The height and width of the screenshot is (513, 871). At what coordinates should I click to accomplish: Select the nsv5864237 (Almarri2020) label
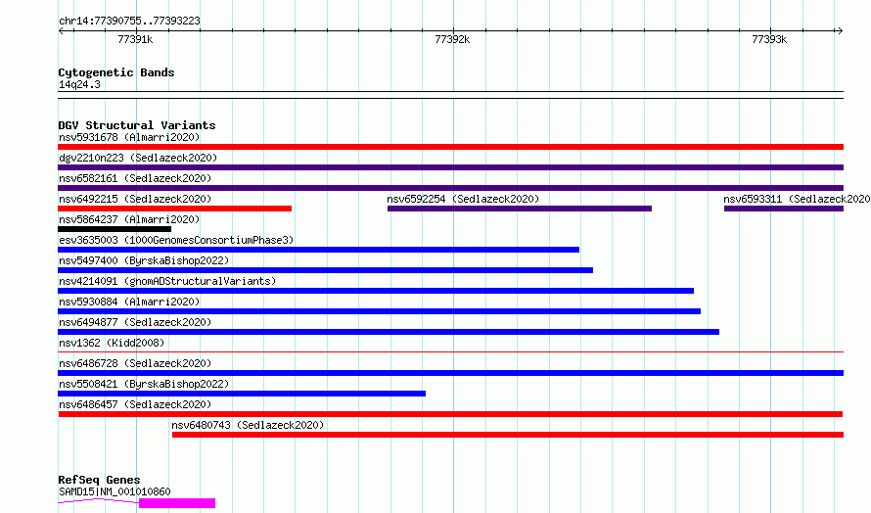point(129,219)
